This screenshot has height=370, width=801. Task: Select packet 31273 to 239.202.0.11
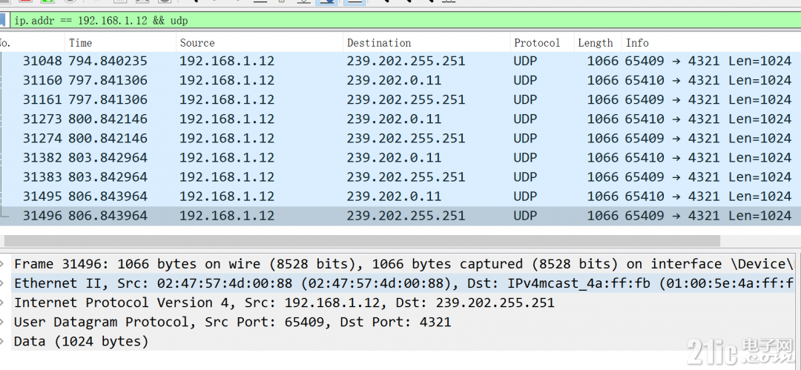400,119
